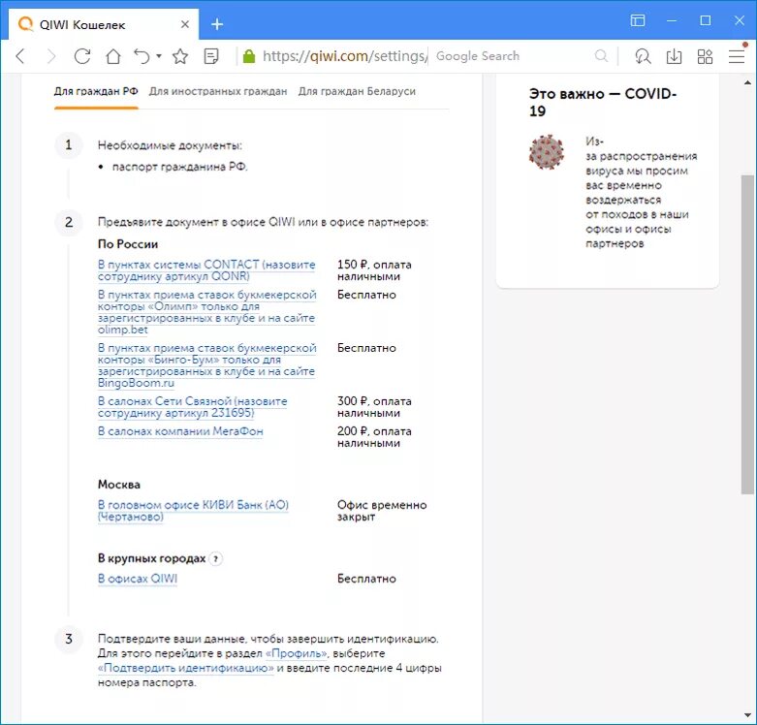757x725 pixels.
Task: Open the history search icon
Action: click(643, 56)
